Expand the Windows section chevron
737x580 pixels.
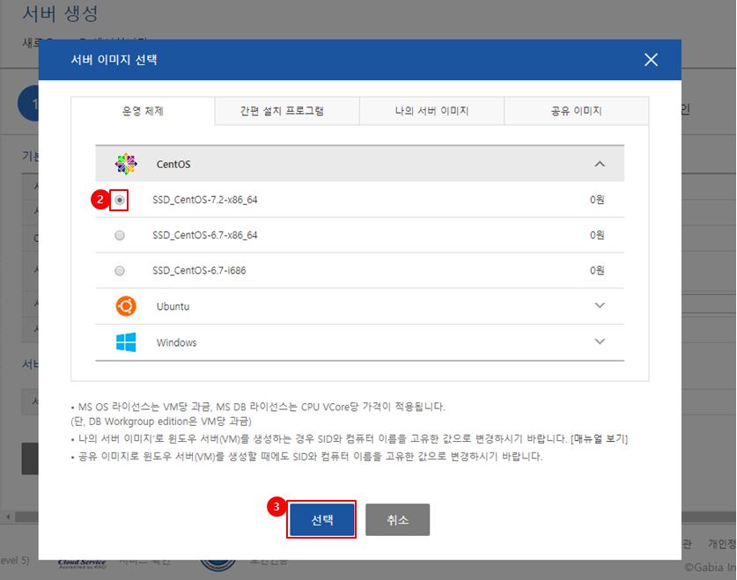(600, 341)
